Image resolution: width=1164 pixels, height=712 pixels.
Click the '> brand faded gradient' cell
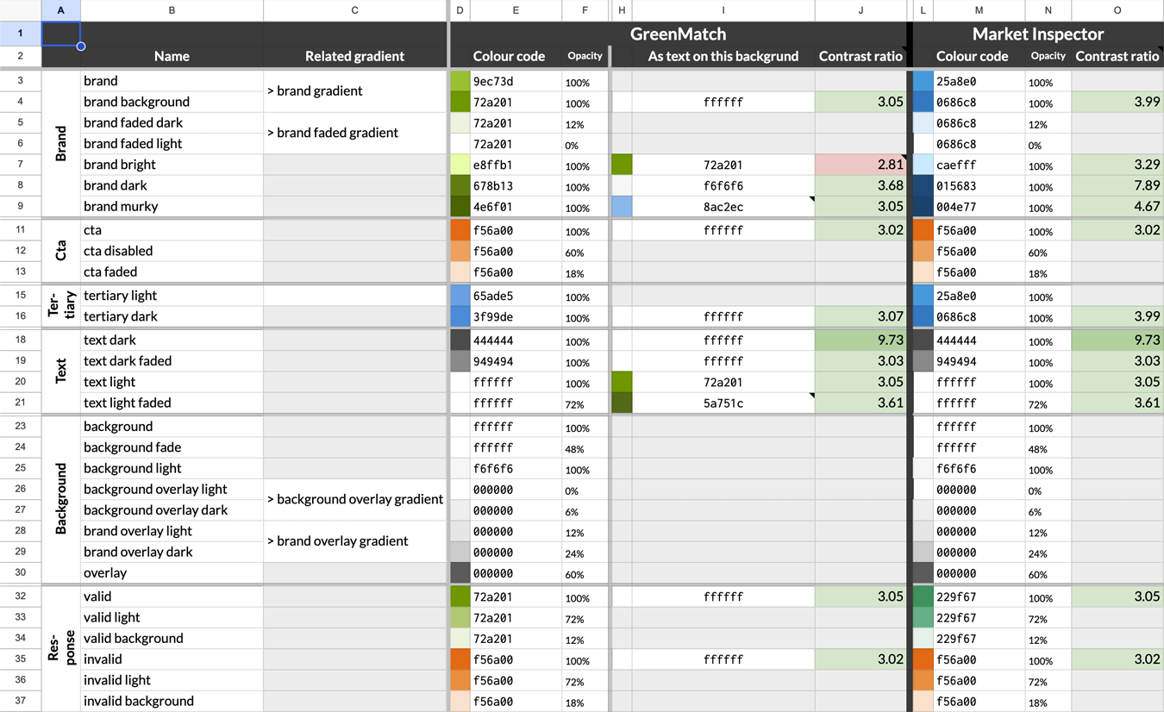354,134
